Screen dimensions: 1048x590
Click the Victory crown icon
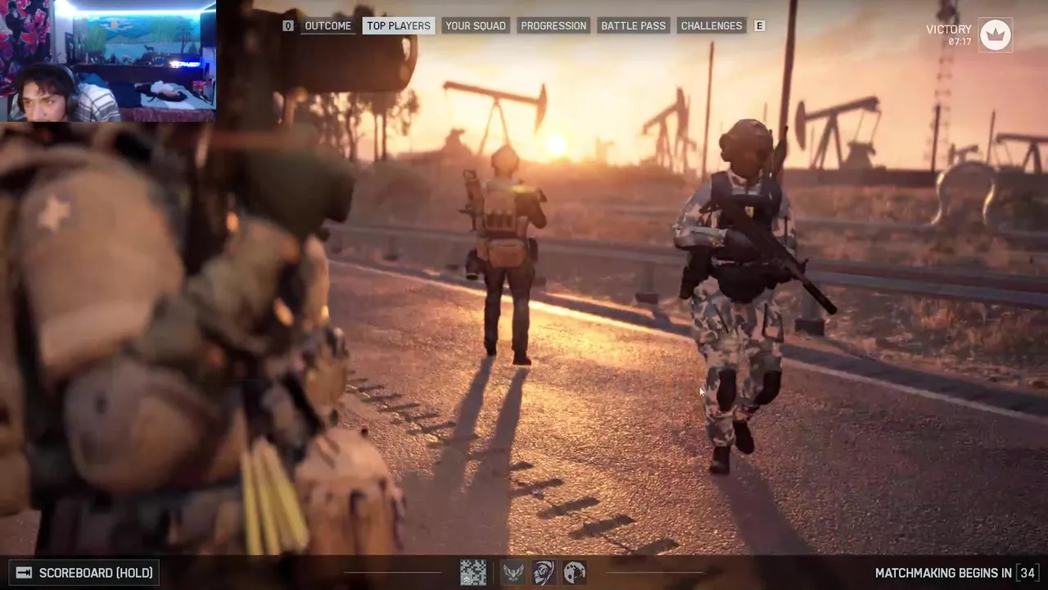click(996, 35)
